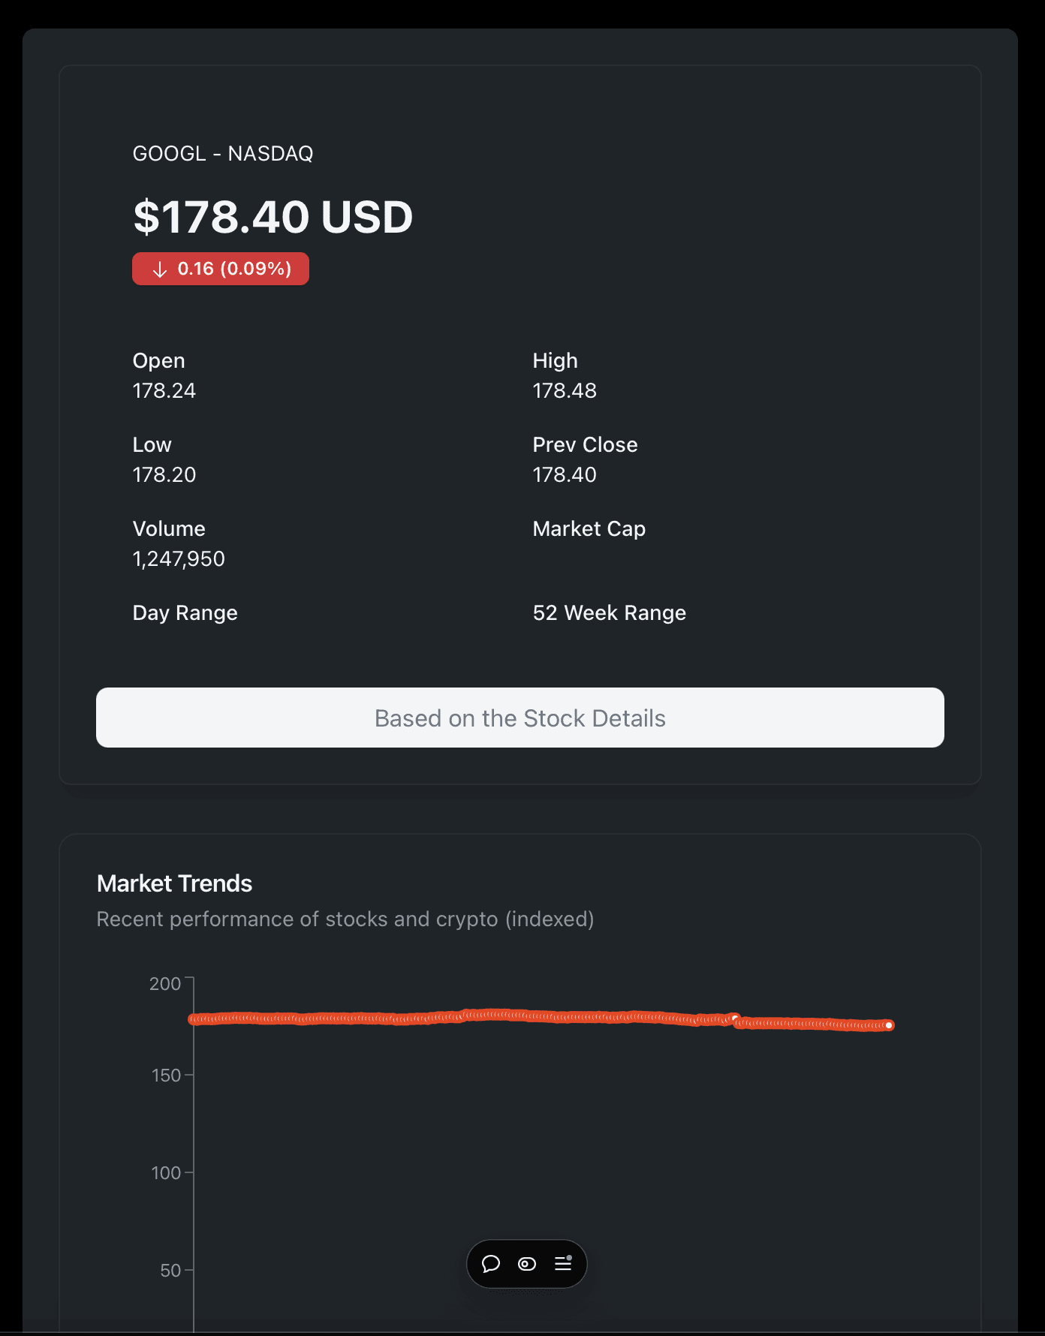Image resolution: width=1045 pixels, height=1336 pixels.
Task: Select the record toggle icon in floating toolbar
Action: coord(526,1264)
